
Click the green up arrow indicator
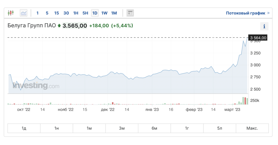tap(59, 26)
